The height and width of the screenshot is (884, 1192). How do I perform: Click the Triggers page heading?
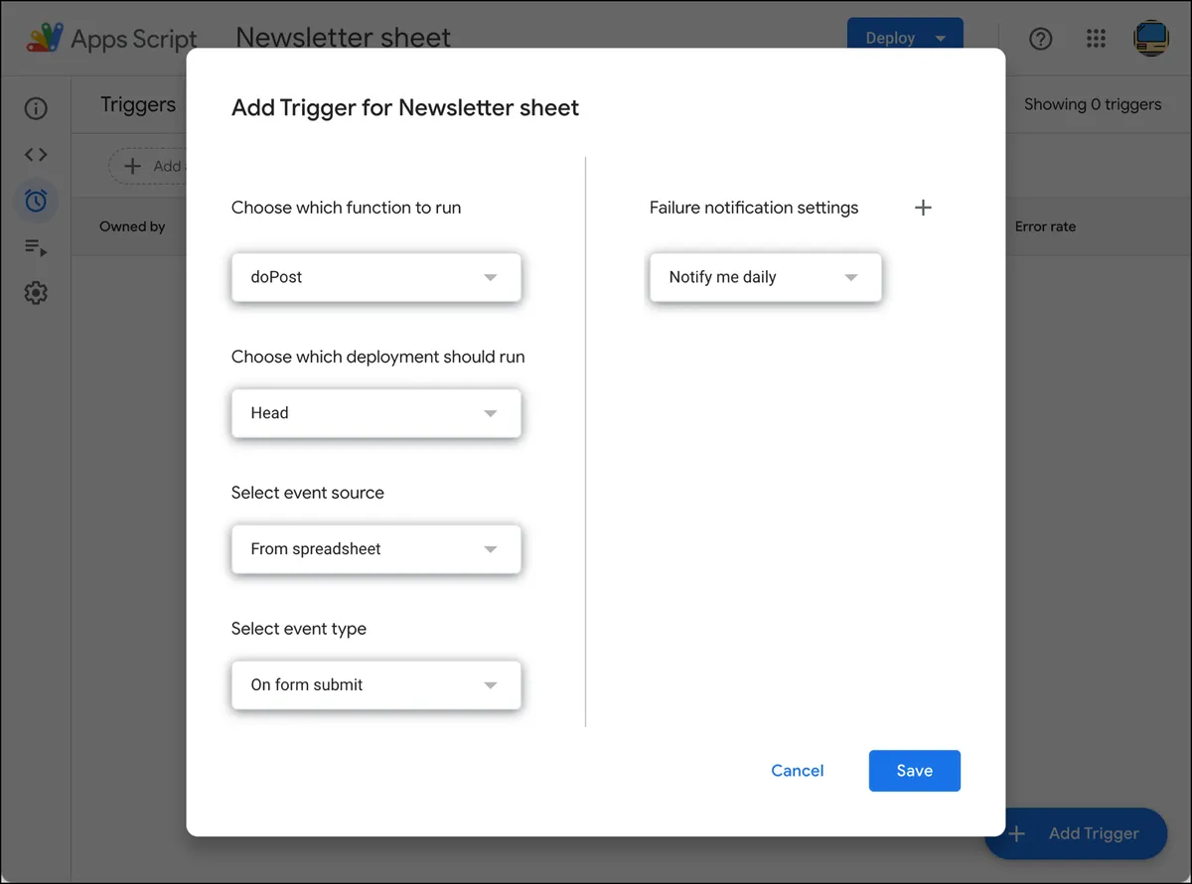(x=138, y=104)
